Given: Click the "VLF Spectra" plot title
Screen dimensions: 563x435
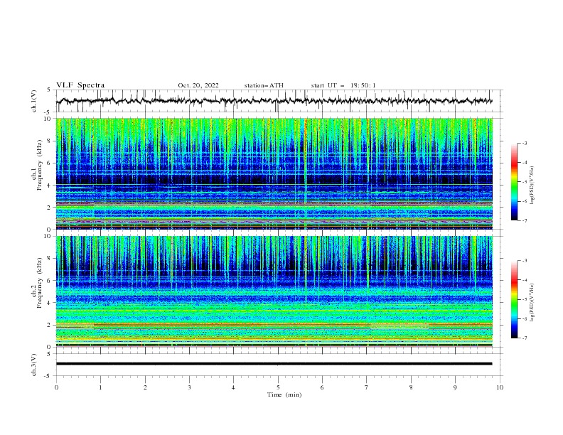Looking at the screenshot, I should tap(80, 85).
